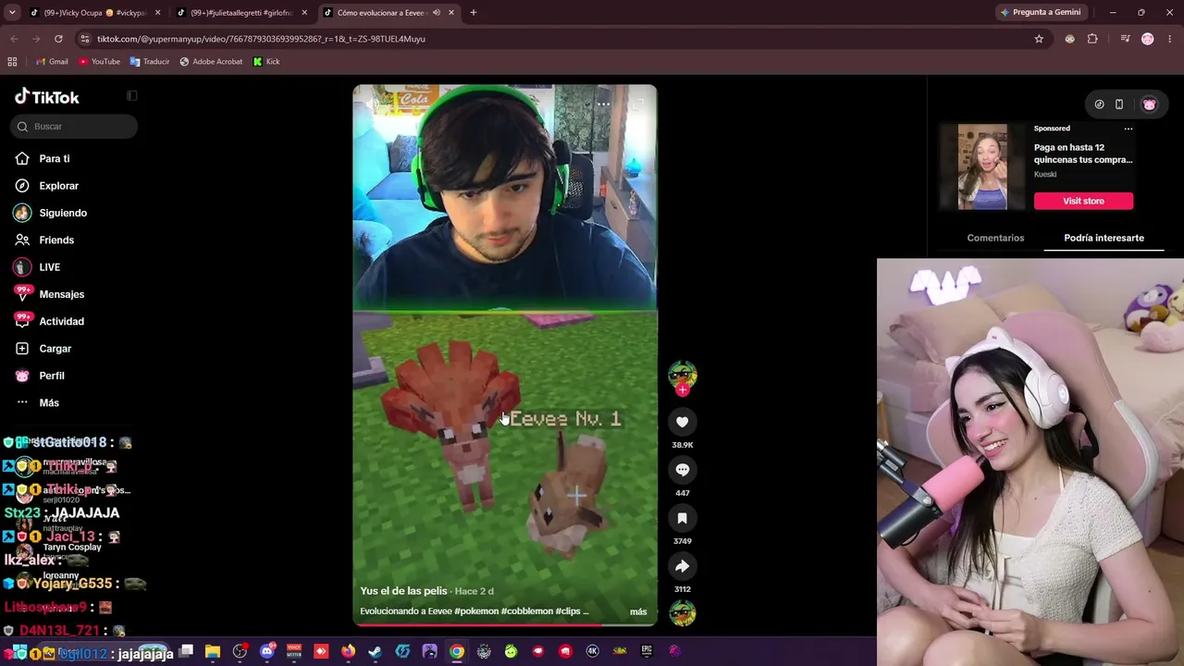Open Discord from the taskbar

click(267, 651)
